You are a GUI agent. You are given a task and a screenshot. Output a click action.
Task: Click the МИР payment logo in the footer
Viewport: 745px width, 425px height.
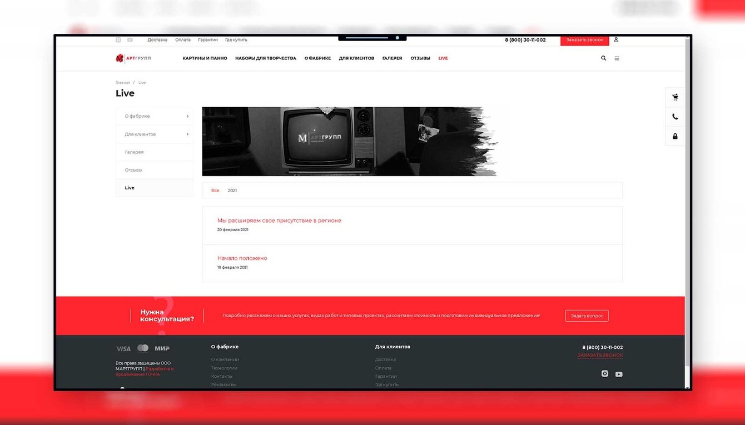[162, 348]
